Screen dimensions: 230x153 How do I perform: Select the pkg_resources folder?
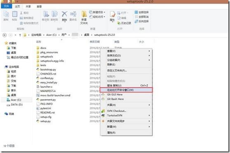(x=47, y=52)
